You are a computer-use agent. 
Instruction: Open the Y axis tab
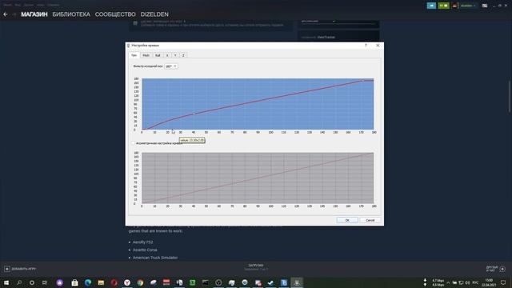[x=175, y=55]
